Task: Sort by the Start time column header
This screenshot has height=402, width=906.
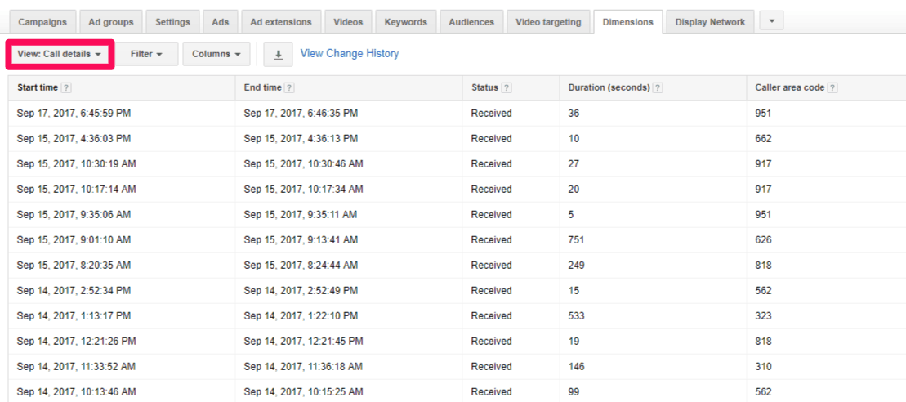Action: (x=38, y=88)
